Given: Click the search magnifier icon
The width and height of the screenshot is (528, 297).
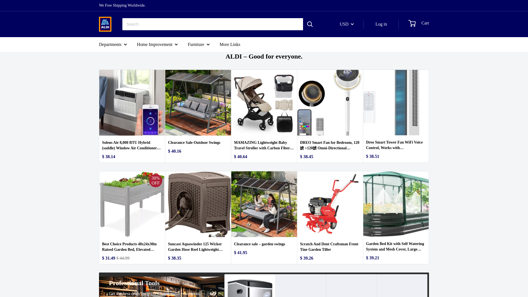Looking at the screenshot, I should coord(310,24).
